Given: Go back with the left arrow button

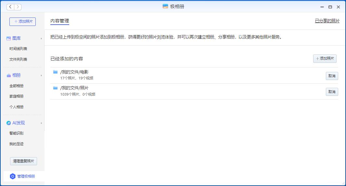Looking at the screenshot, I should [10, 7].
